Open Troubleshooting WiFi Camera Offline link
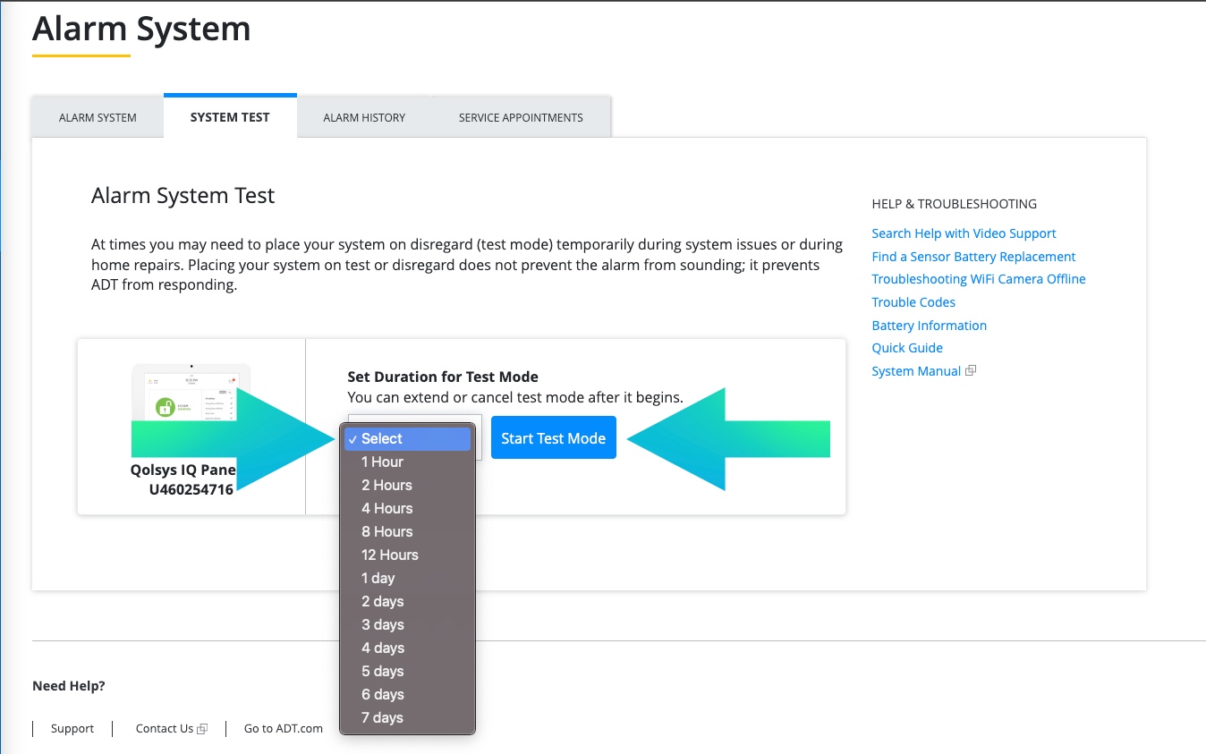This screenshot has width=1206, height=754. coord(978,279)
